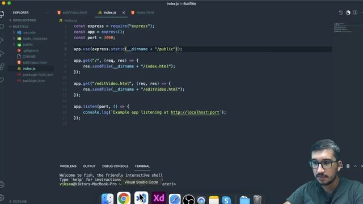Click the 'const port = 3000' line
This screenshot has height=204, width=363.
tap(94, 38)
